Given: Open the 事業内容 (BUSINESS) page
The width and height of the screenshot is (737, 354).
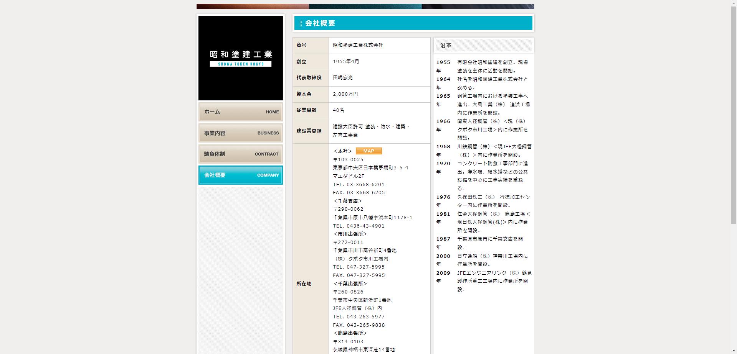Looking at the screenshot, I should click(240, 133).
